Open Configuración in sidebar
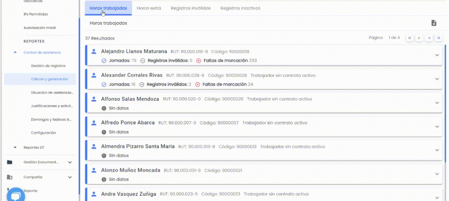This screenshot has width=449, height=201. point(43,133)
